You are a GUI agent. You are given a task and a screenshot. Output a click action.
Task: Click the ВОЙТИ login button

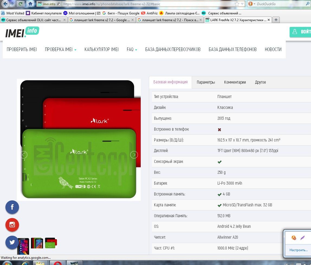pos(300,32)
